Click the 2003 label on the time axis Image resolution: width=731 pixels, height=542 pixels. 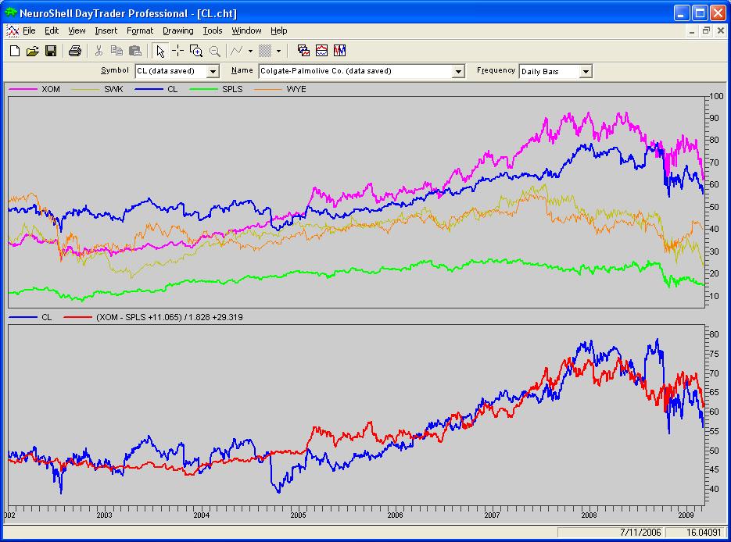pyautogui.click(x=105, y=515)
